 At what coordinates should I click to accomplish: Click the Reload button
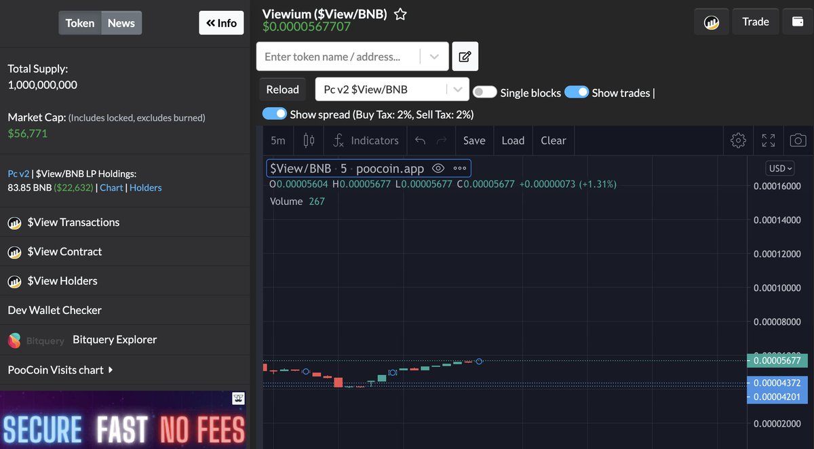tap(282, 90)
